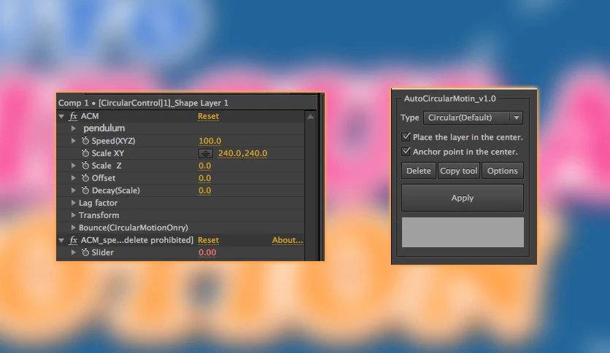Select the ACM effect name
The height and width of the screenshot is (353, 610).
tap(90, 116)
